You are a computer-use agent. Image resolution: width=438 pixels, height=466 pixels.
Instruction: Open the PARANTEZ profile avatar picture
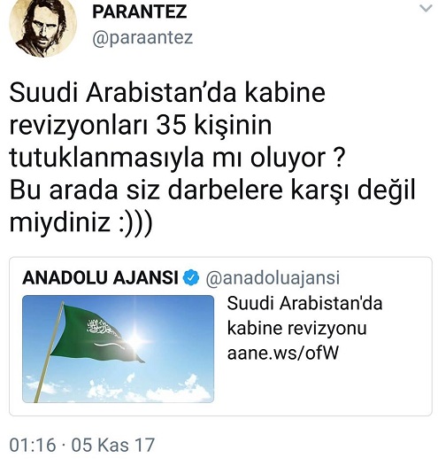43,27
